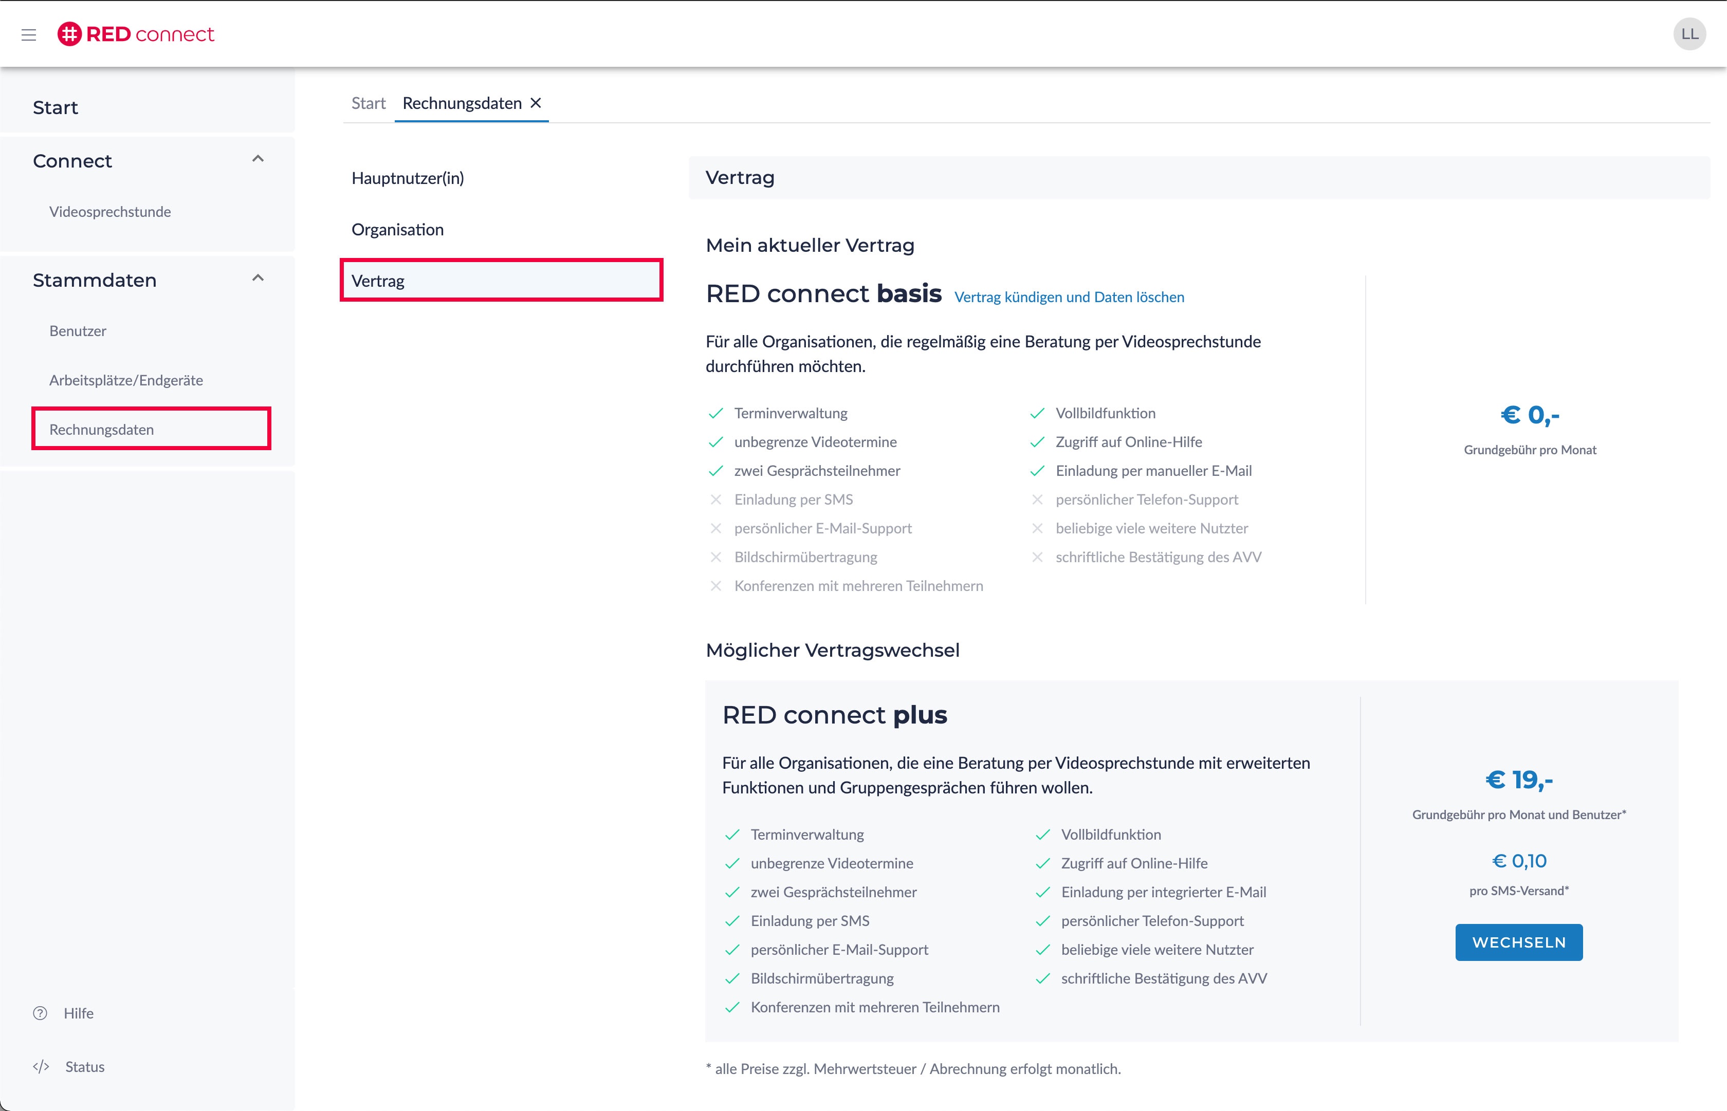
Task: Open the LL user avatar menu
Action: (x=1689, y=34)
